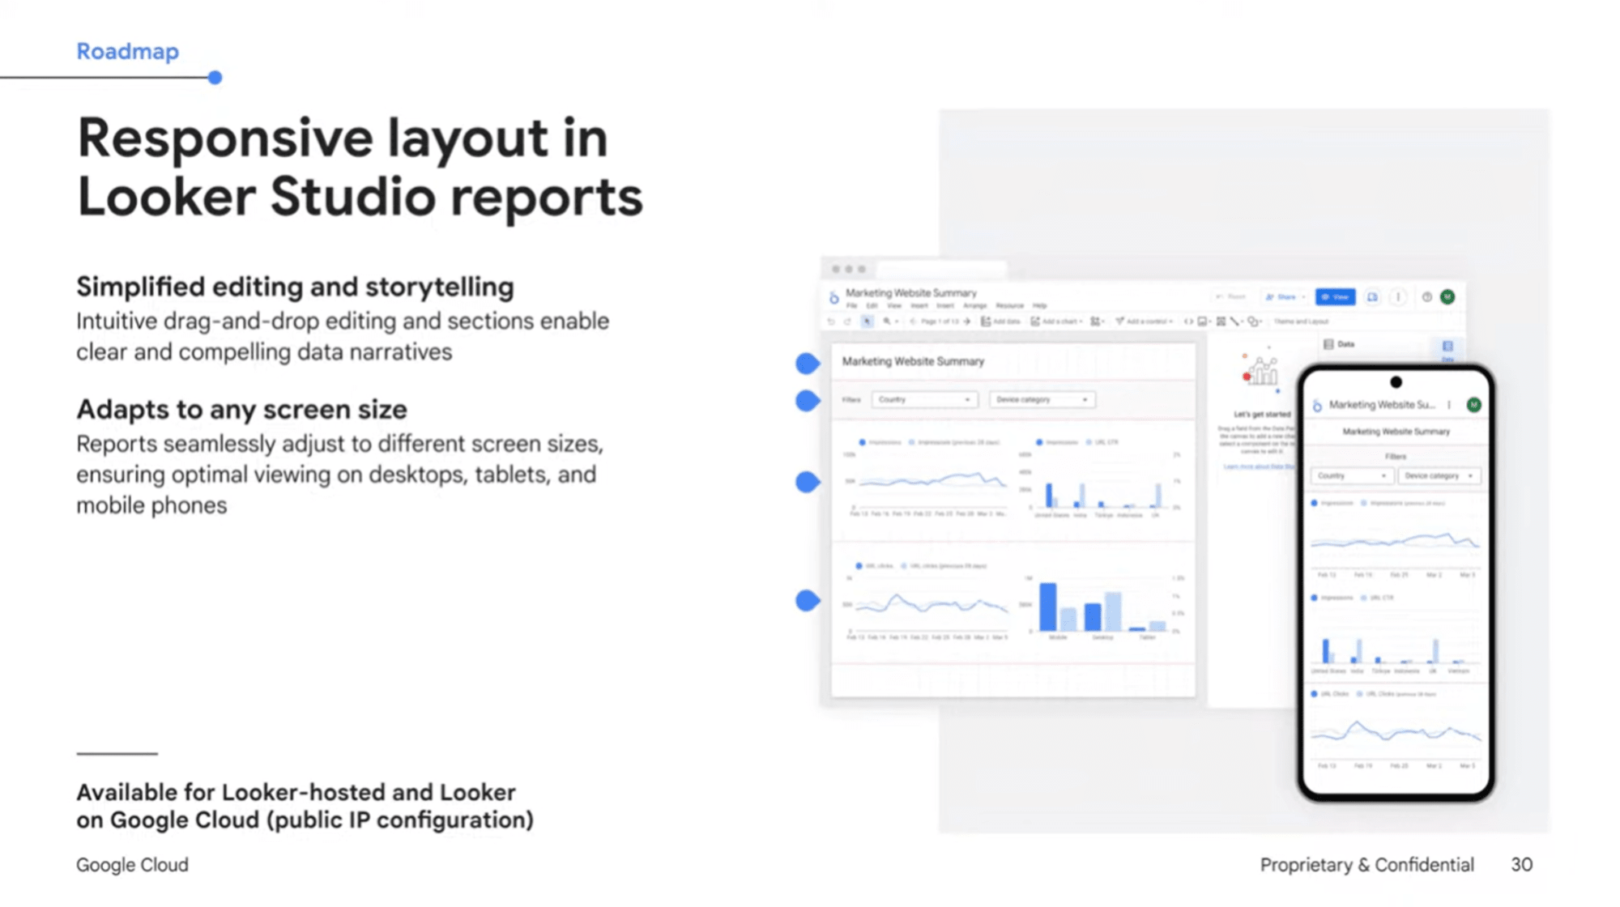Click the desktop URL clicks line chart
Viewport: 1620px width, 907px height.
[x=928, y=601]
